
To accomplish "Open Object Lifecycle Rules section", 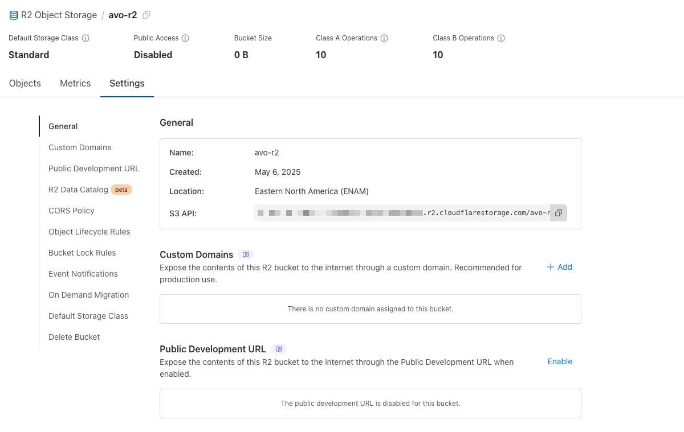I will (x=90, y=232).
